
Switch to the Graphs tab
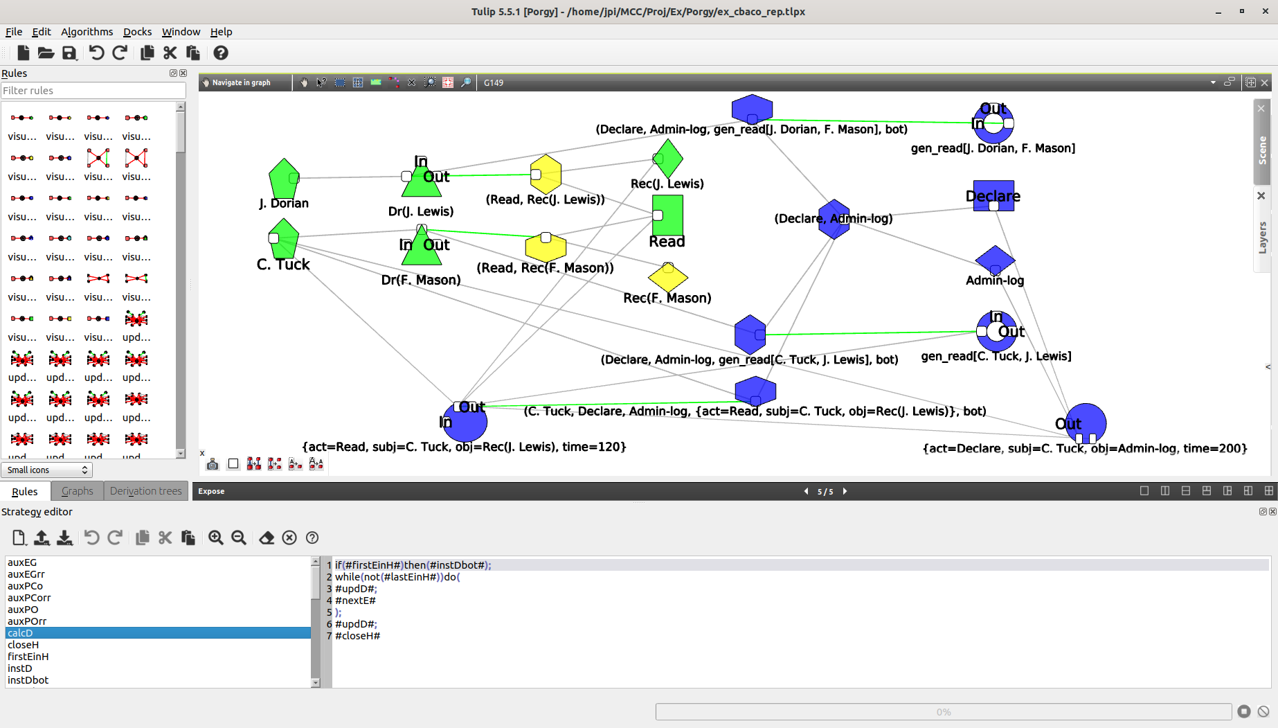pyautogui.click(x=78, y=491)
